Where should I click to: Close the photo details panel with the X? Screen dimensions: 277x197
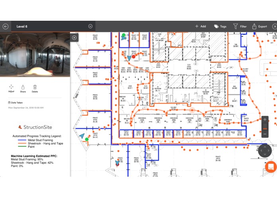pos(74,37)
